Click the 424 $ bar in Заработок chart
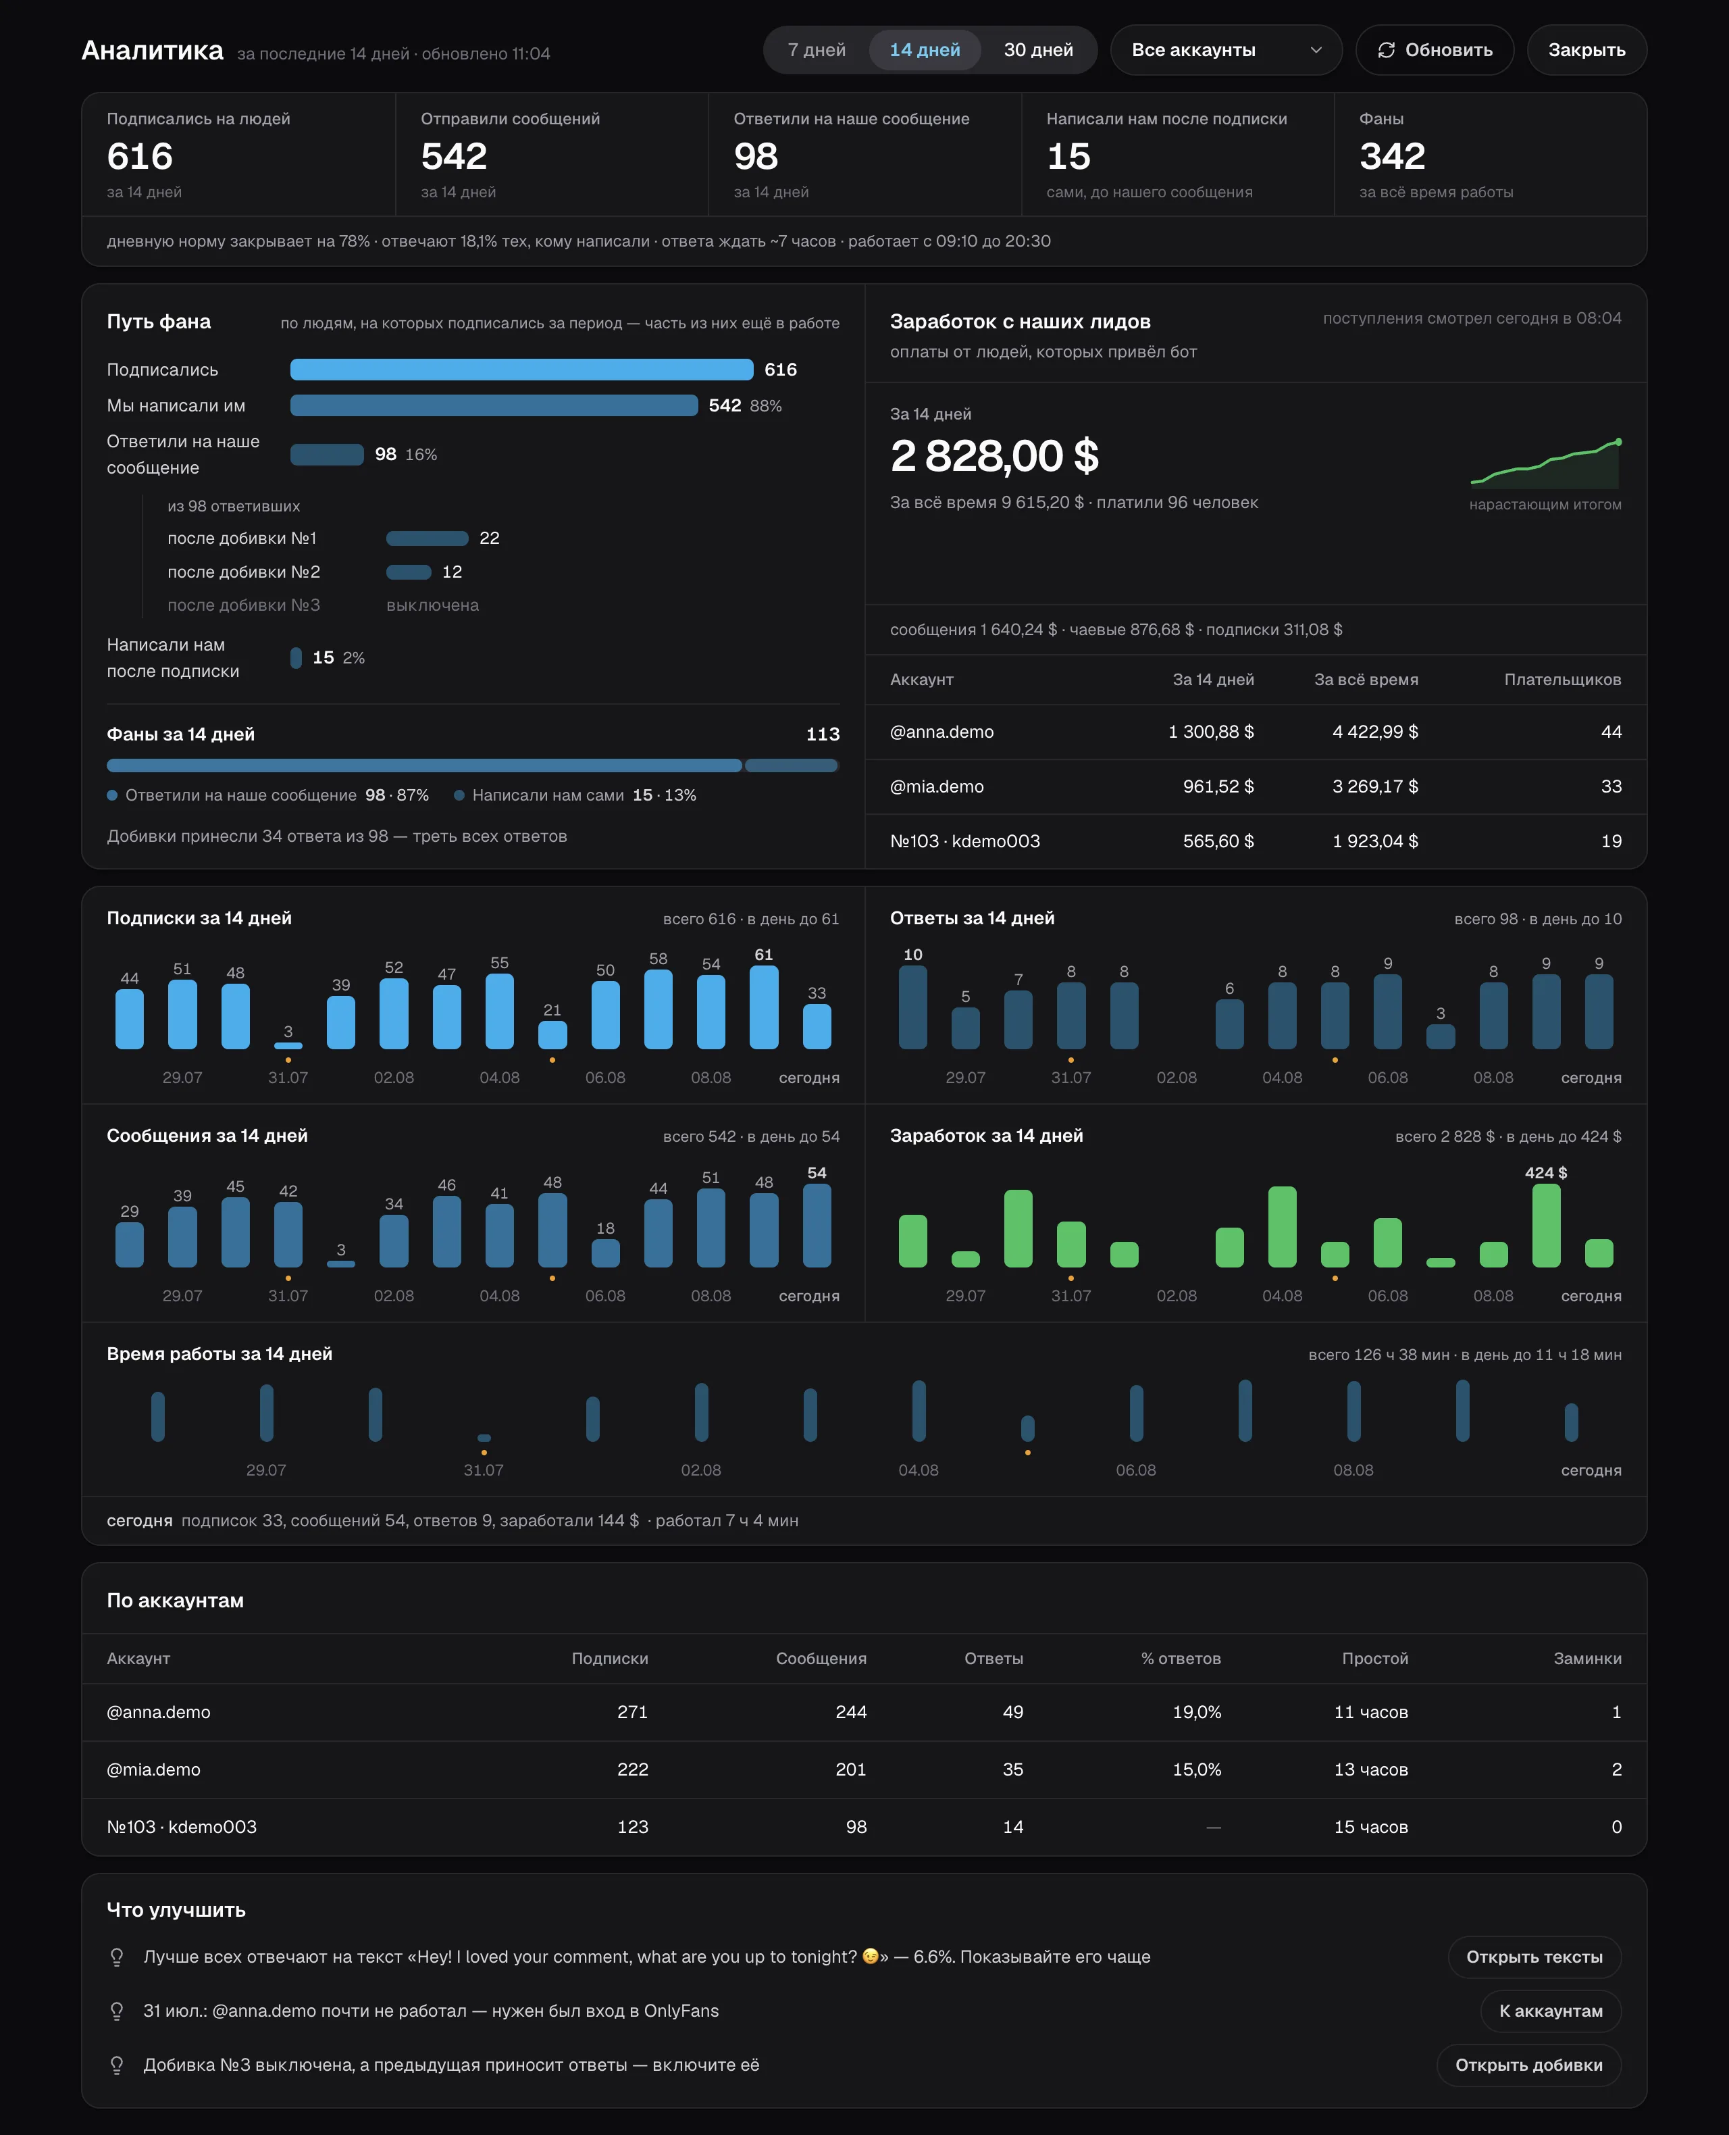This screenshot has width=1729, height=2135. coord(1546,1226)
